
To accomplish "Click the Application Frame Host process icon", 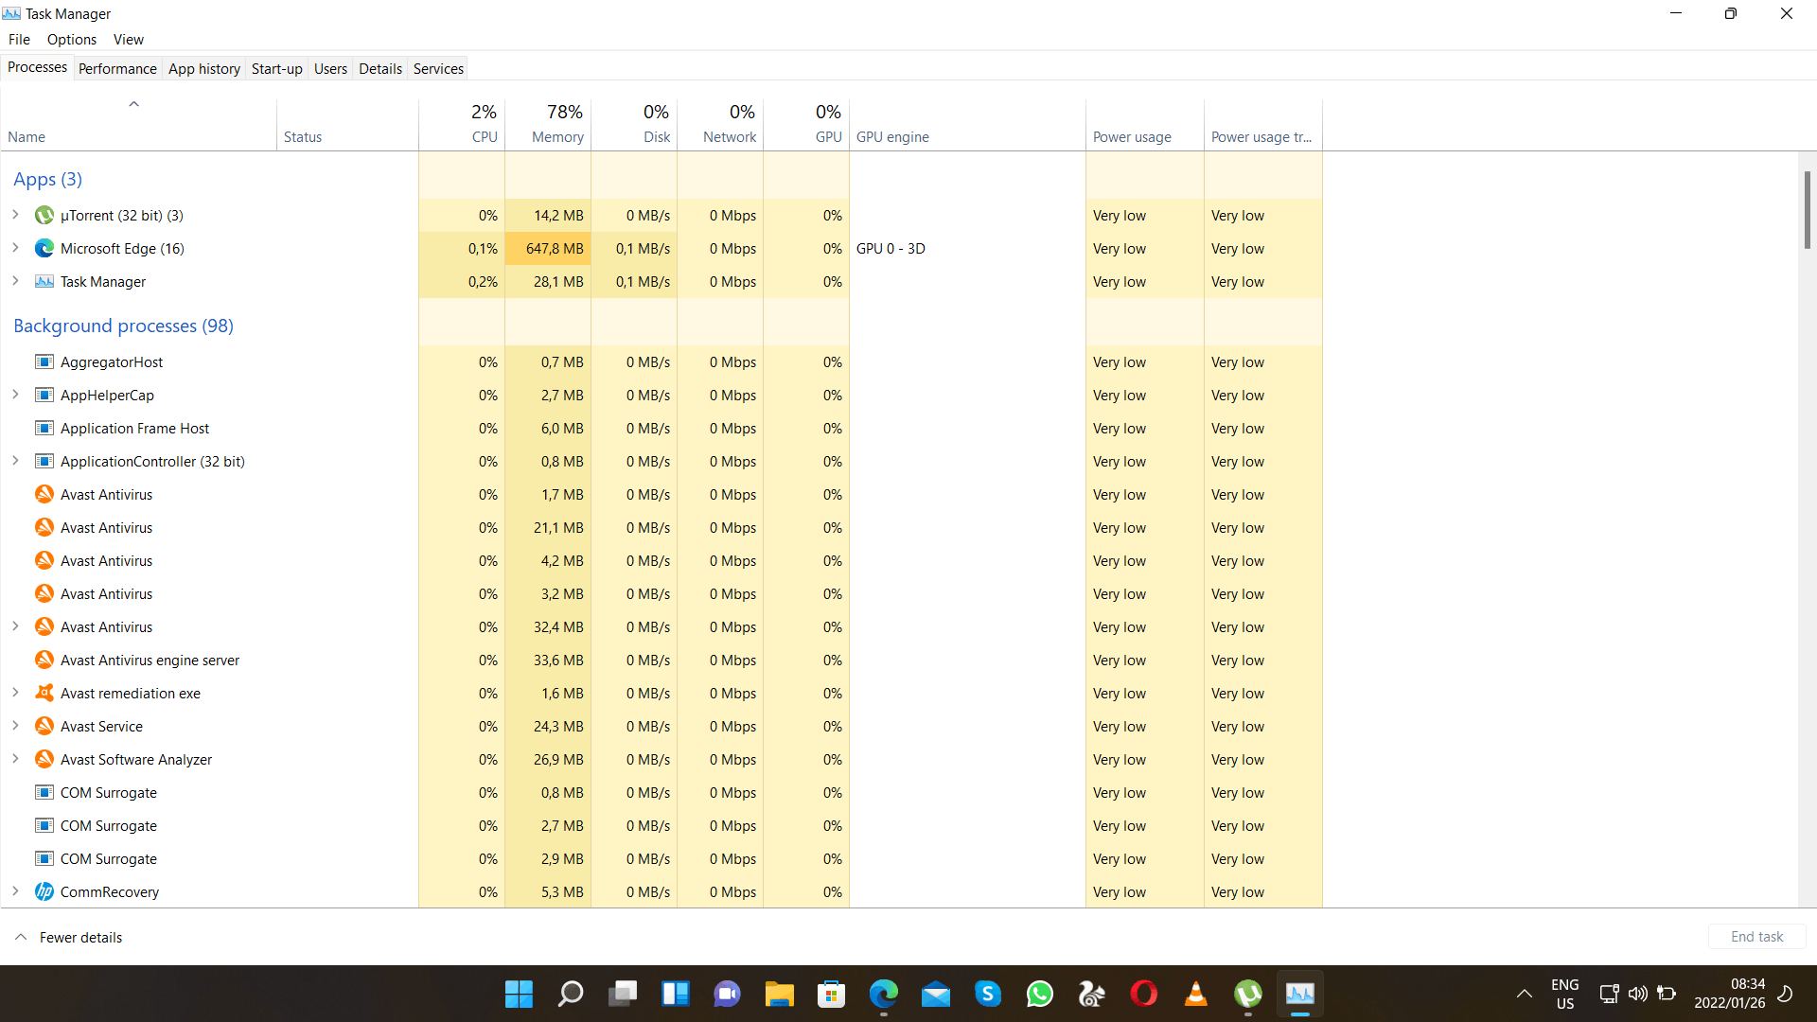I will 44,429.
